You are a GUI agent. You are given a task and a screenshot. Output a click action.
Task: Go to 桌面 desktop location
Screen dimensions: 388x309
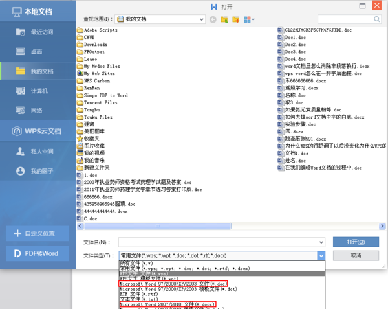click(38, 52)
